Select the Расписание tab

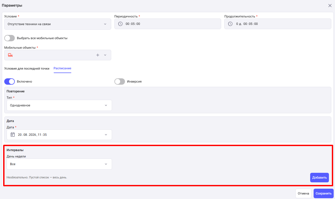[x=62, y=68]
